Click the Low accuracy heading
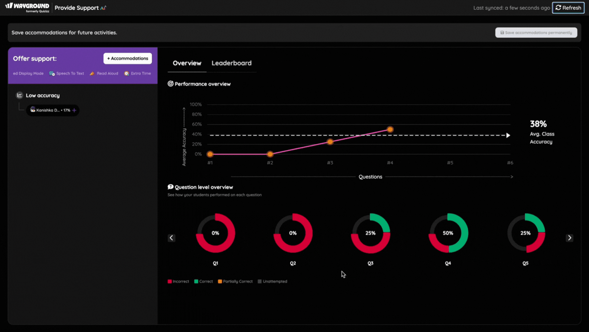Image resolution: width=589 pixels, height=332 pixels. point(43,95)
